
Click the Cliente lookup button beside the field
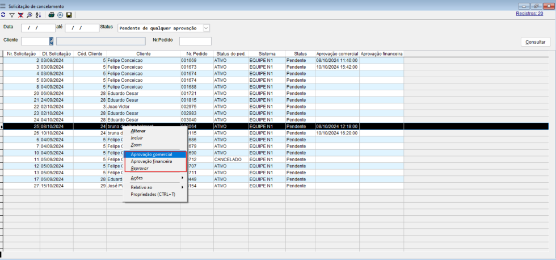[x=51, y=40]
